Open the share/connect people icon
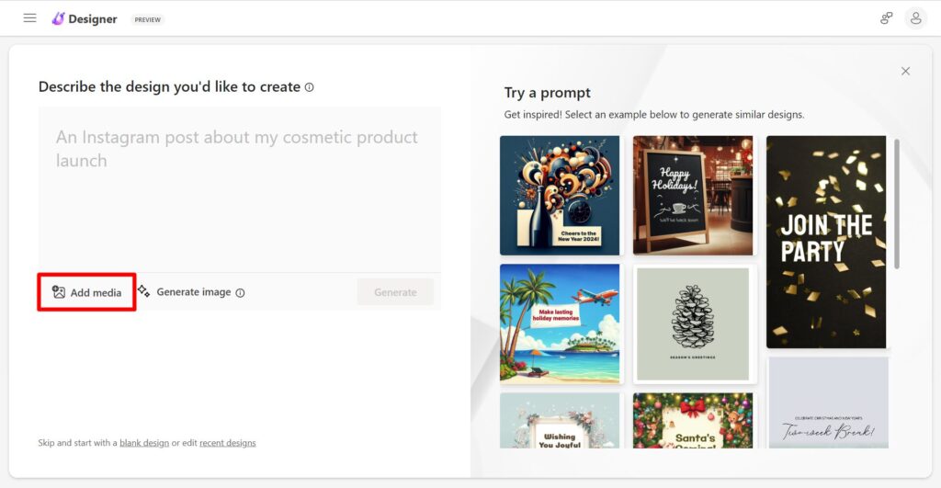Screen dimensions: 941x488 coord(887,18)
